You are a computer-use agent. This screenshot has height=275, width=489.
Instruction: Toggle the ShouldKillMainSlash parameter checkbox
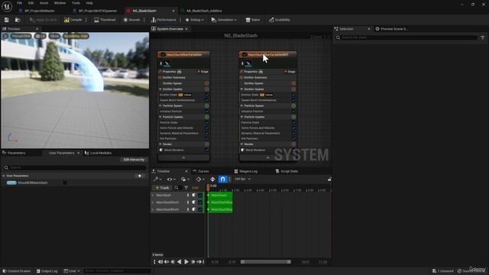click(x=65, y=183)
